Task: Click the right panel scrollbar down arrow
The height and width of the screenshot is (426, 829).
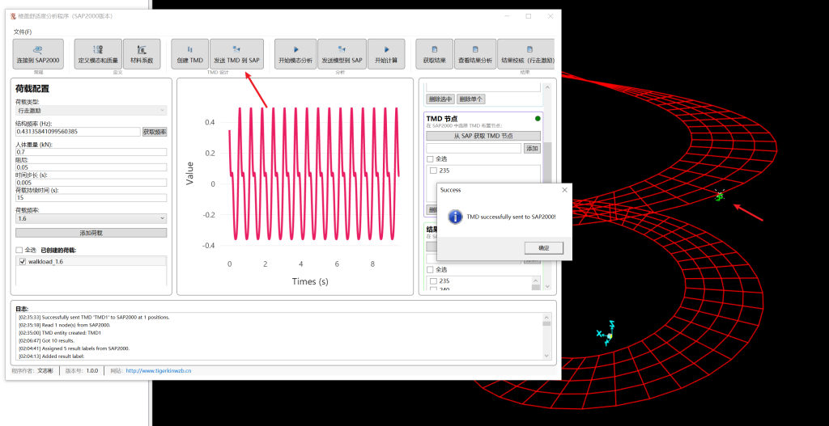Action: (547, 286)
